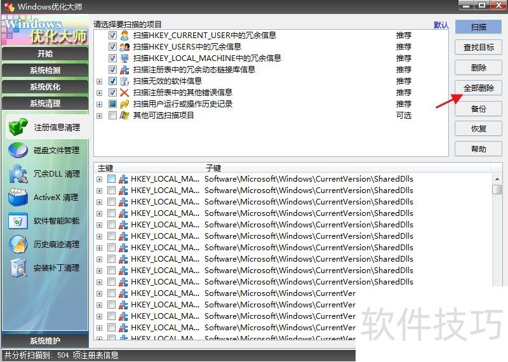This screenshot has width=508, height=362.
Task: Click the 删除 button
Action: [x=478, y=68]
